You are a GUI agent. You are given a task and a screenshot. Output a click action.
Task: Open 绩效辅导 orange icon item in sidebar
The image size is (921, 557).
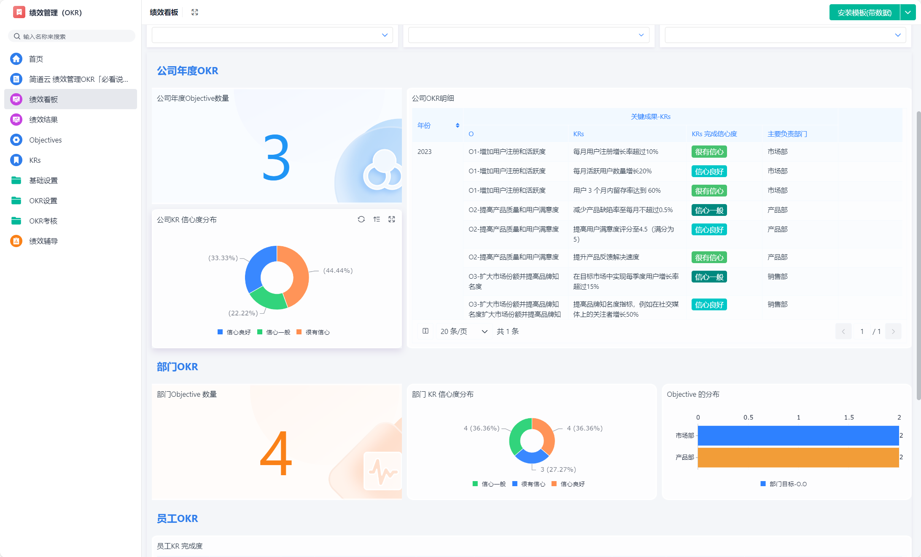pyautogui.click(x=16, y=241)
